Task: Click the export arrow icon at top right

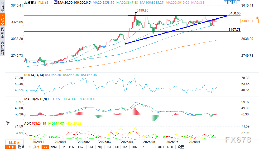Action: (238, 2)
